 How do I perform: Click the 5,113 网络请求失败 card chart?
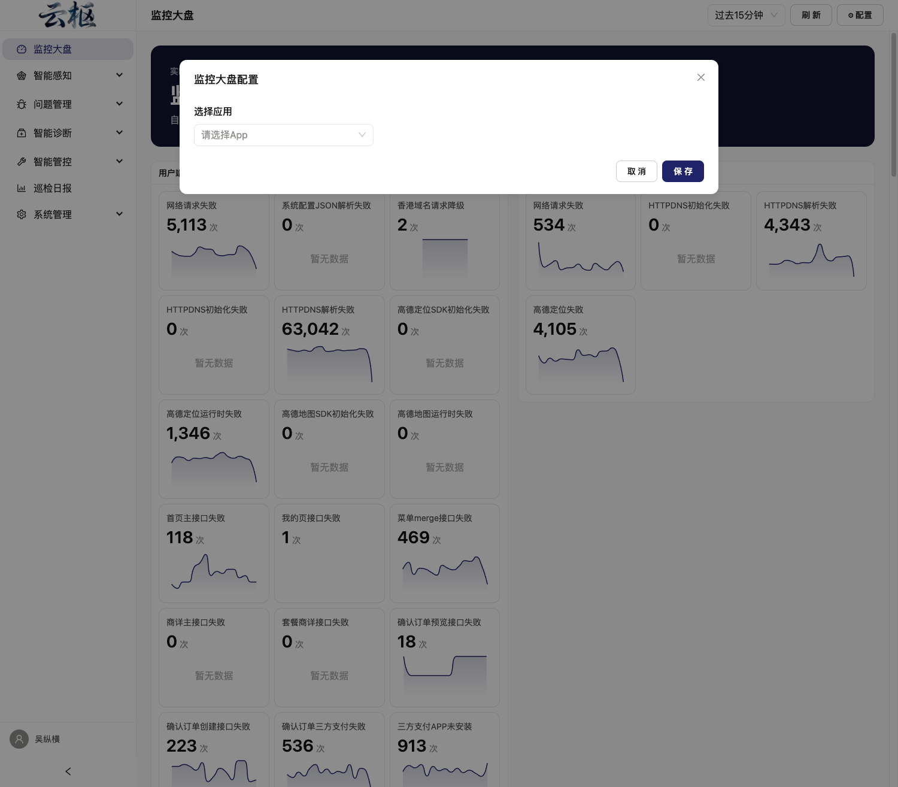[214, 261]
